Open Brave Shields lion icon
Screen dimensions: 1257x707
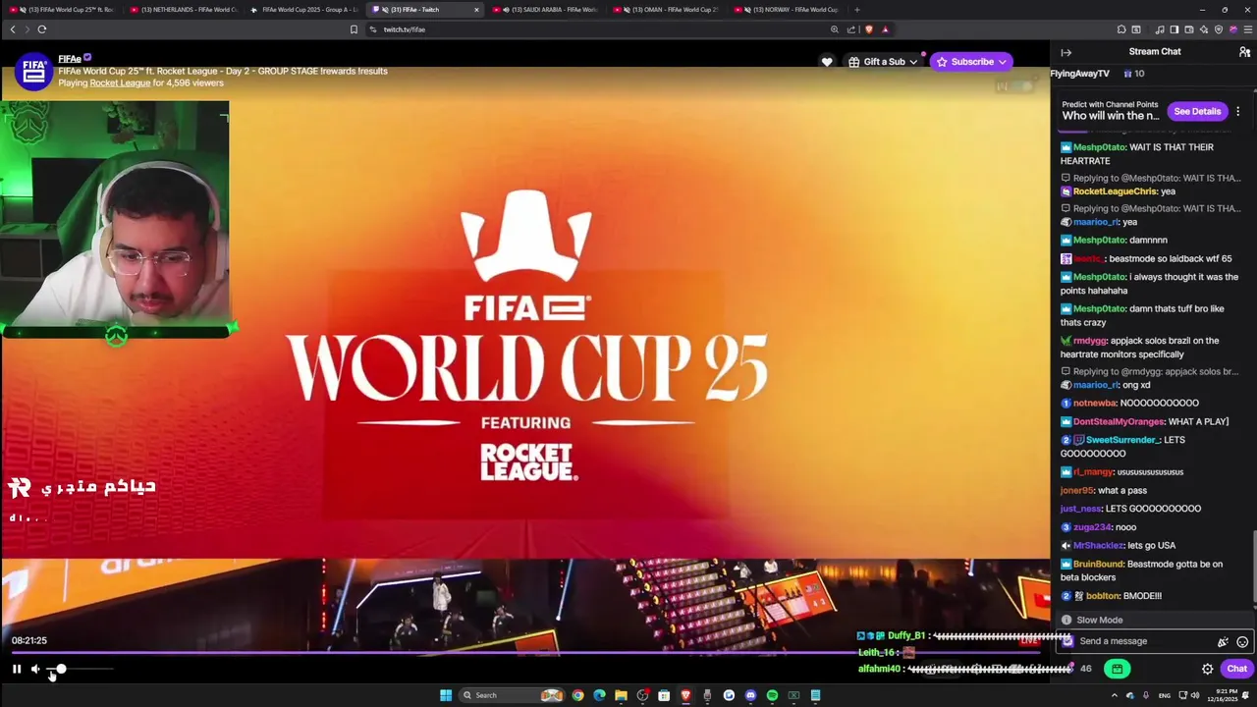[868, 29]
